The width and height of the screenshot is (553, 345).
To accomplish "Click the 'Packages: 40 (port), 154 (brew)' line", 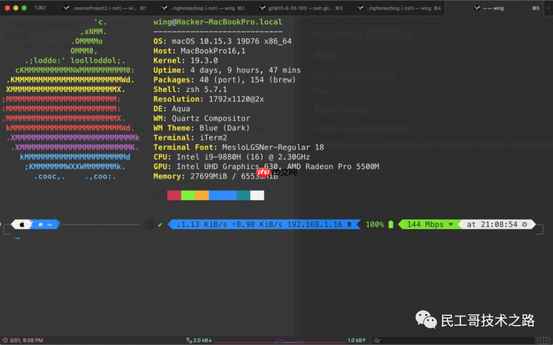I will (x=225, y=80).
